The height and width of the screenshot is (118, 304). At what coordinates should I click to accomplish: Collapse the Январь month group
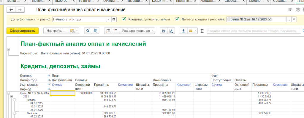pyautogui.click(x=15, y=100)
